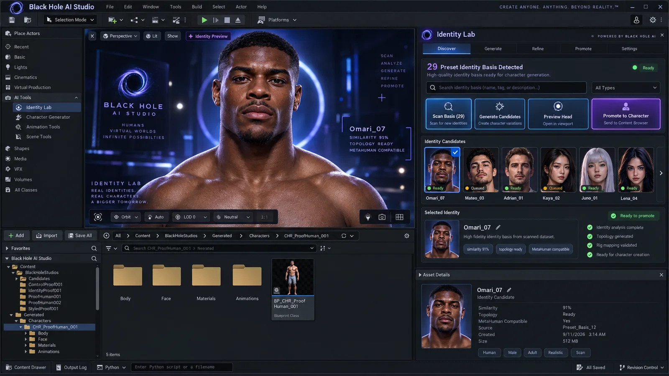
Task: Edit the Omari_07 name in Selected Identity
Action: coord(498,227)
